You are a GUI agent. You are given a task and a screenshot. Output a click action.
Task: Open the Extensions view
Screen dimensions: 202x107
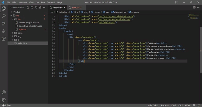4,39
